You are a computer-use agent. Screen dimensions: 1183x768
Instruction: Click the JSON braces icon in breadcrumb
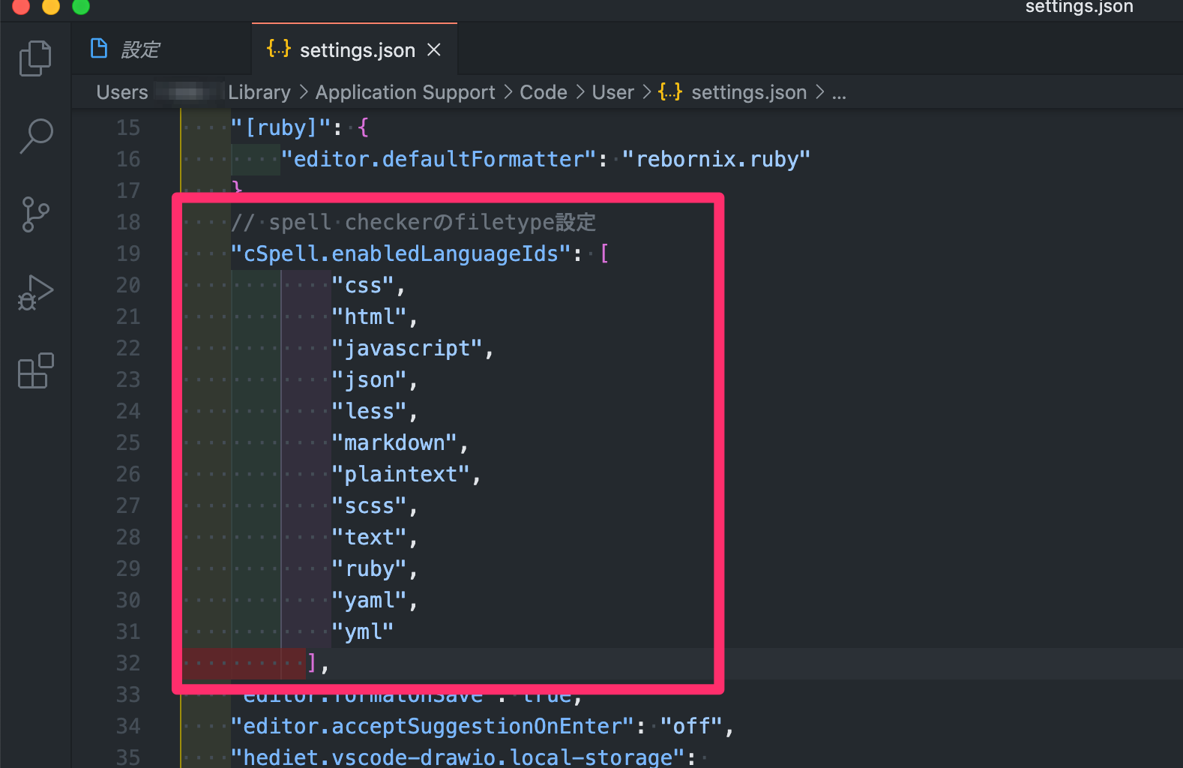click(670, 92)
